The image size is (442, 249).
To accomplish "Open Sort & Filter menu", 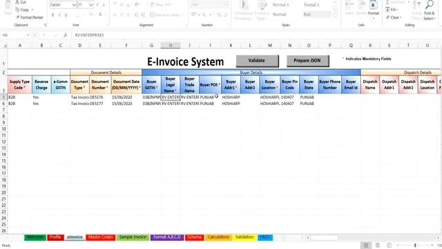I will click(416, 10).
